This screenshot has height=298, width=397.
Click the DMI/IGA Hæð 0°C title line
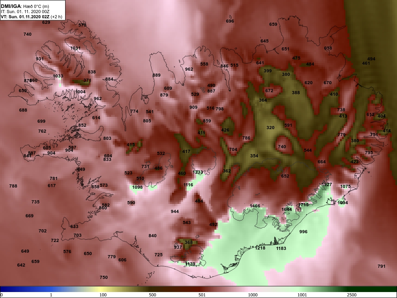pyautogui.click(x=25, y=6)
